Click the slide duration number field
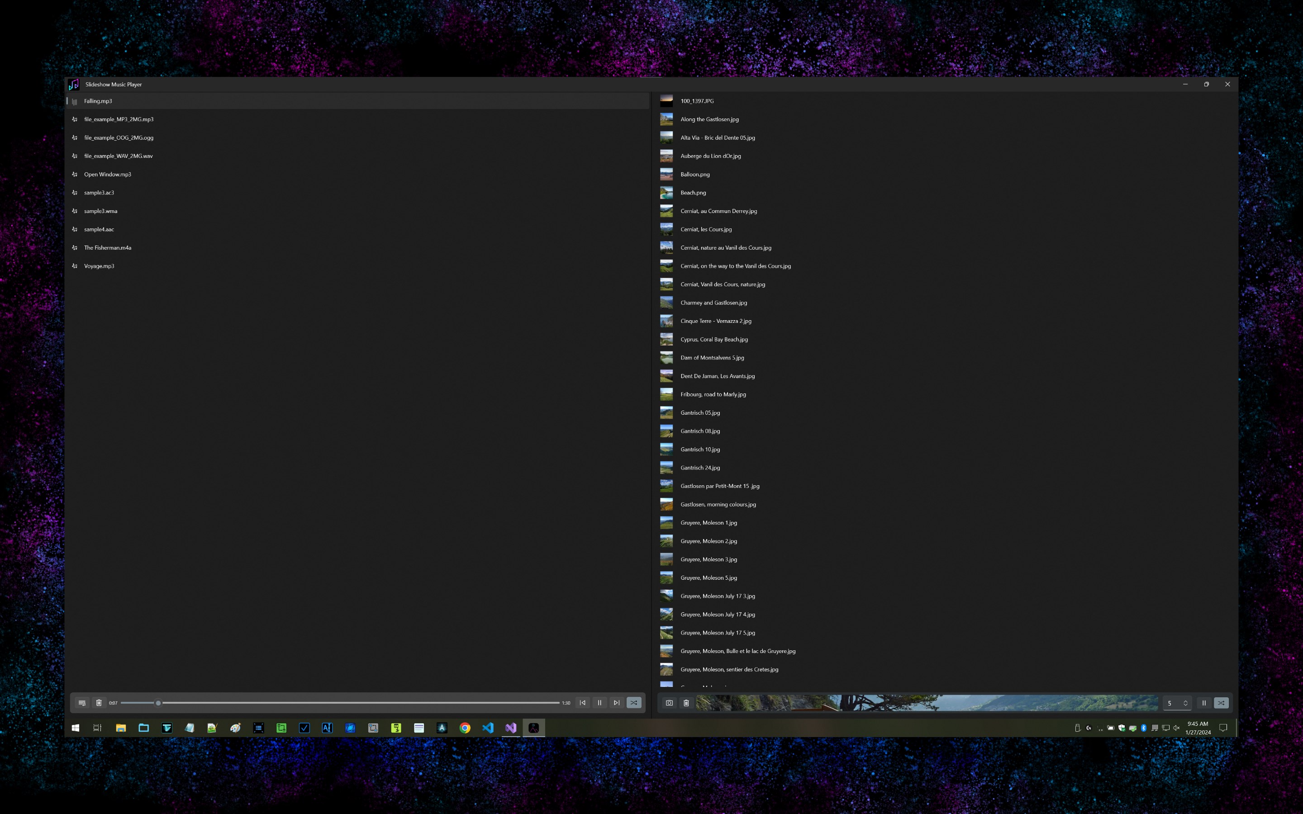 pos(1171,703)
